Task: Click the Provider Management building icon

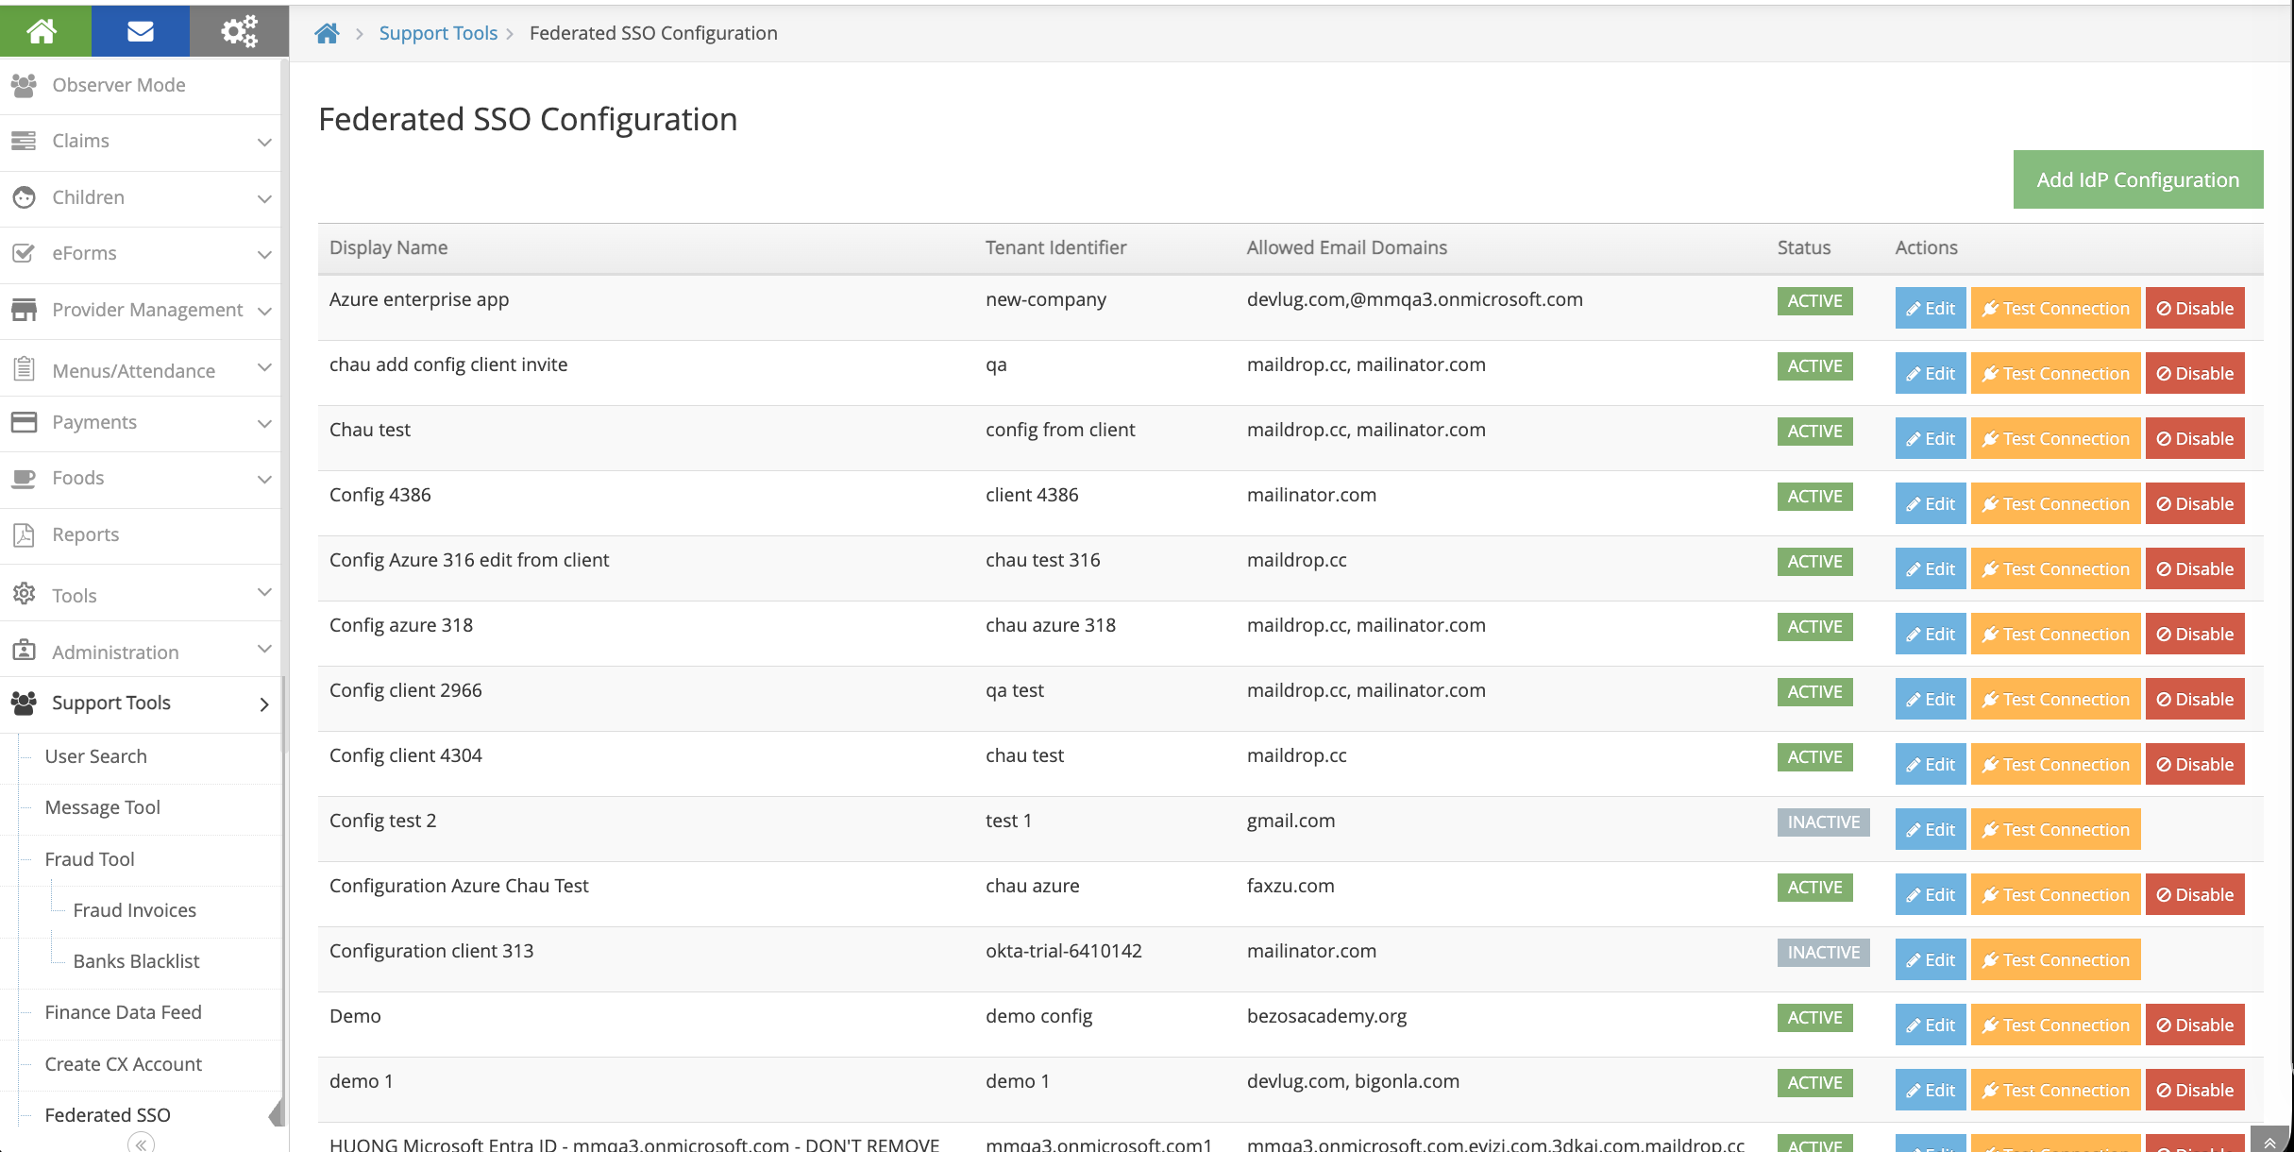Action: tap(24, 309)
